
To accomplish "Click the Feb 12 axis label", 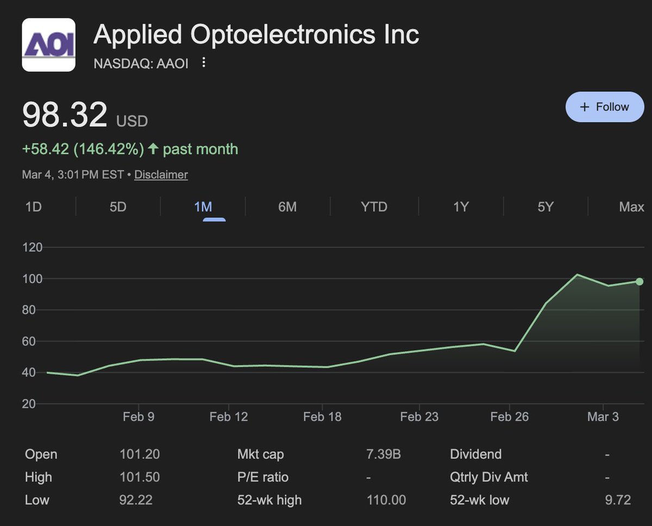I will tap(229, 417).
